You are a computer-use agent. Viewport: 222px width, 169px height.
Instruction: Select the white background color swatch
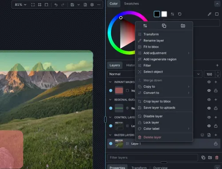click(164, 14)
